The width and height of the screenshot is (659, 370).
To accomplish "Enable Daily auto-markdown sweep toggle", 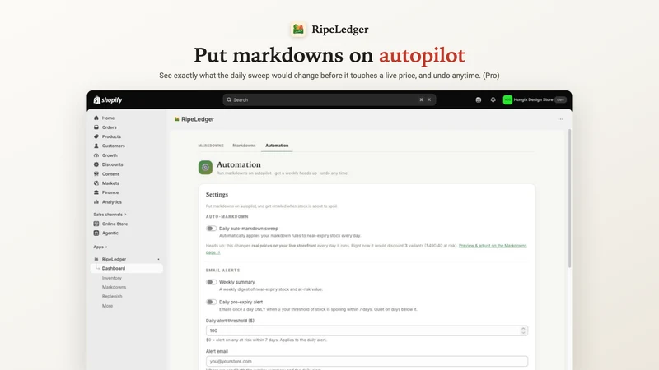I will coord(211,229).
